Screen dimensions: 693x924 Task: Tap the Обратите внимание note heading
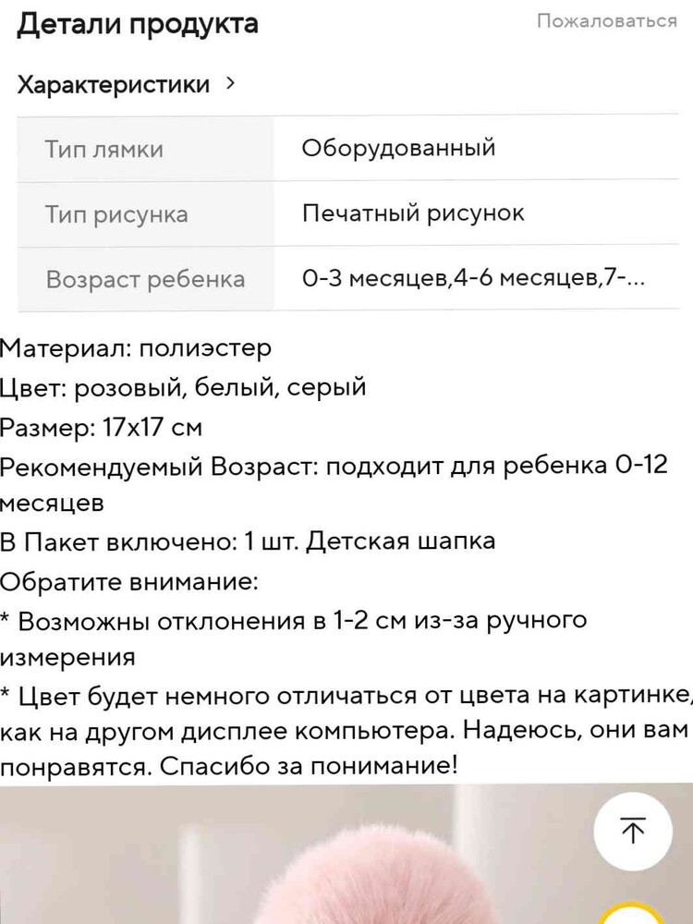(129, 581)
